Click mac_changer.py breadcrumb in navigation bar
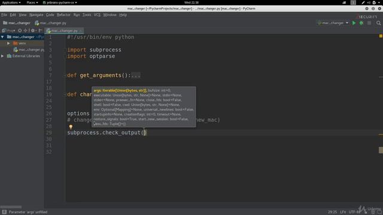This screenshot has height=215, width=383. (51, 23)
